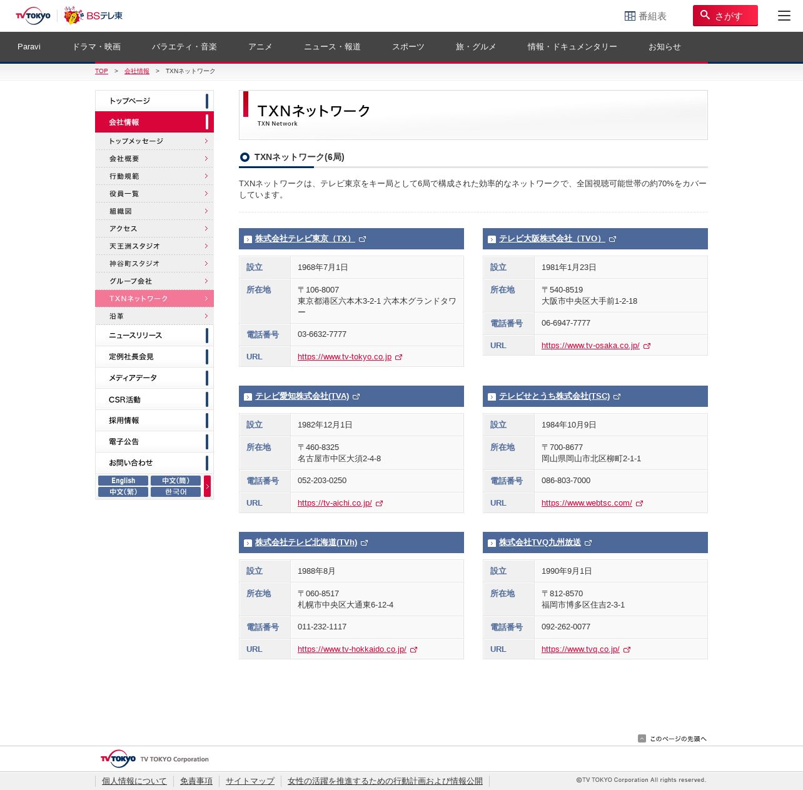Open グループ会社 sidebar item

pyautogui.click(x=154, y=281)
